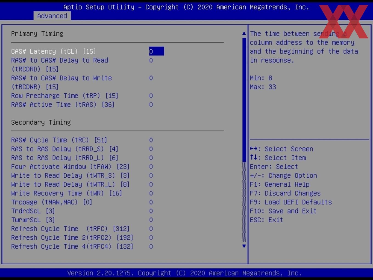Select RAS to RAS Delay (tRRD_L) [6]
This screenshot has height=280, width=373.
point(65,158)
